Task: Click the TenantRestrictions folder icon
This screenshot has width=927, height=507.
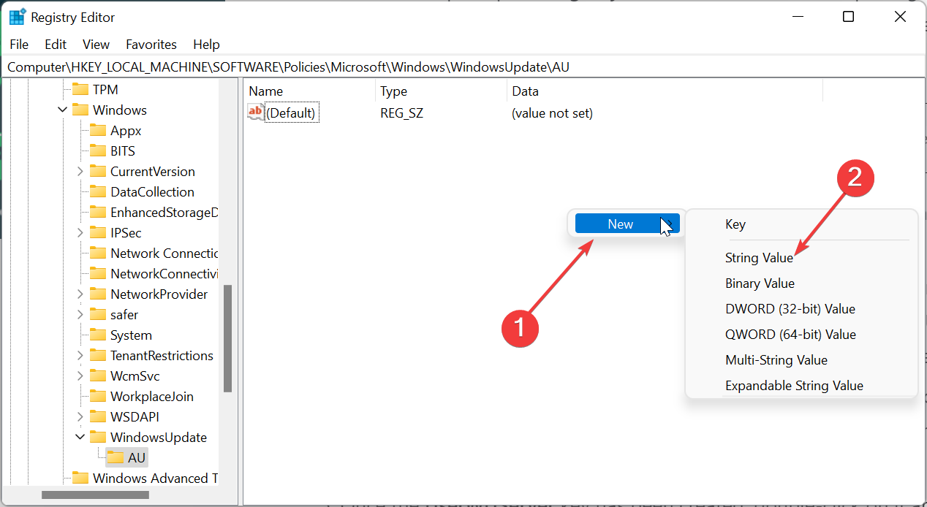Action: click(x=97, y=356)
